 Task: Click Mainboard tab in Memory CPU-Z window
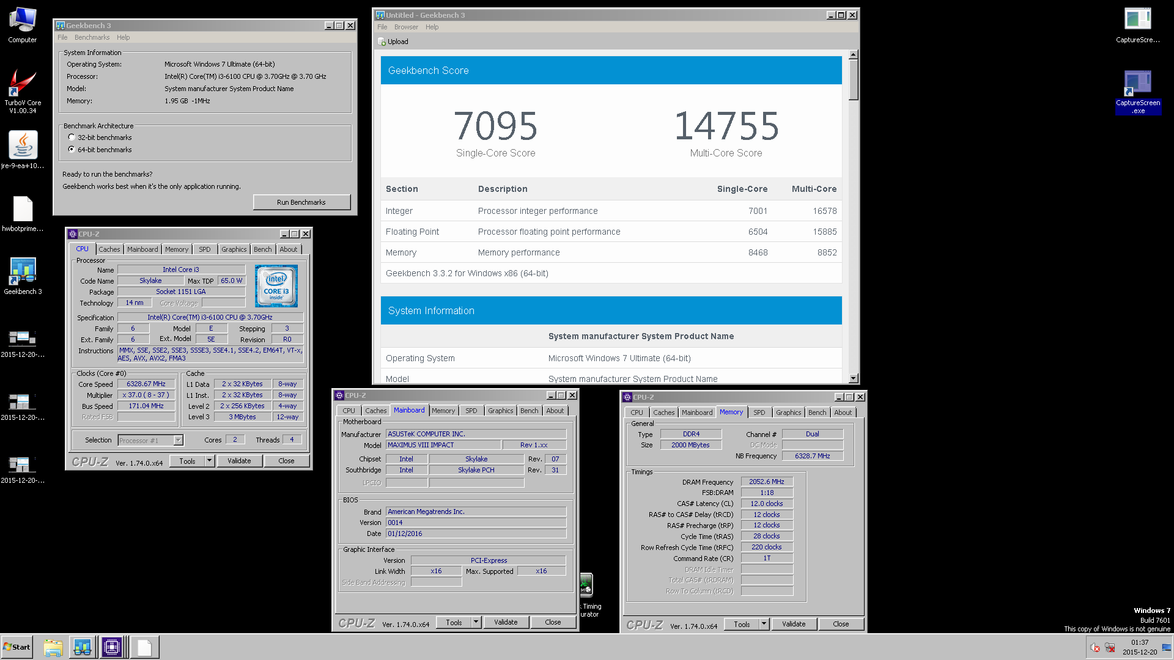(x=697, y=413)
